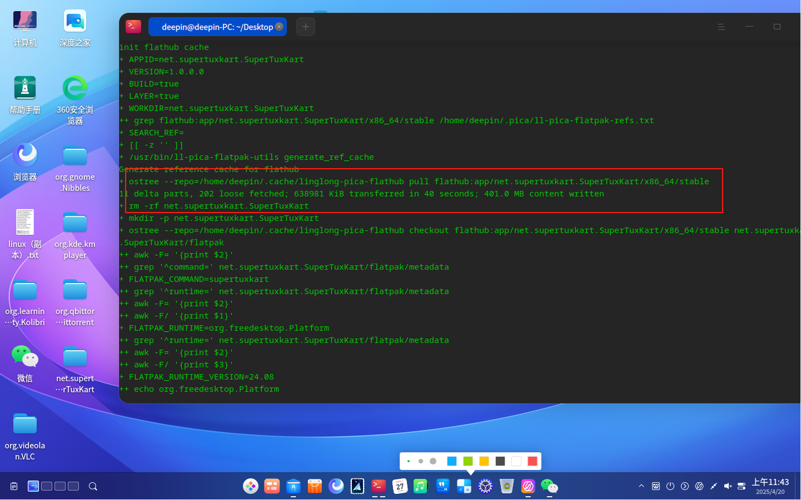801x500 pixels.
Task: Open the green music player dock icon
Action: click(x=421, y=486)
